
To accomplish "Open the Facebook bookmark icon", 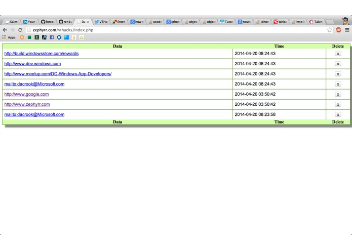I will pyautogui.click(x=52, y=37).
